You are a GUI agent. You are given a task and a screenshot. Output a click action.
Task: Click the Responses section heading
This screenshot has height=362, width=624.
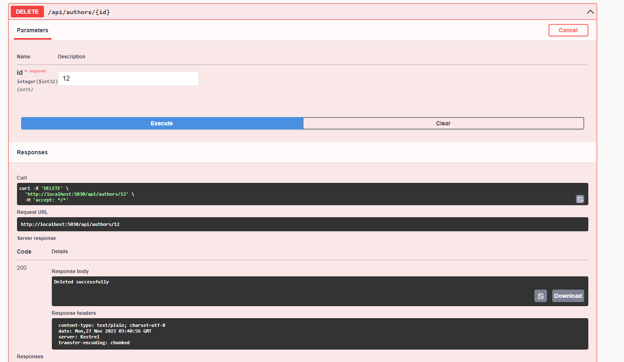click(x=32, y=152)
